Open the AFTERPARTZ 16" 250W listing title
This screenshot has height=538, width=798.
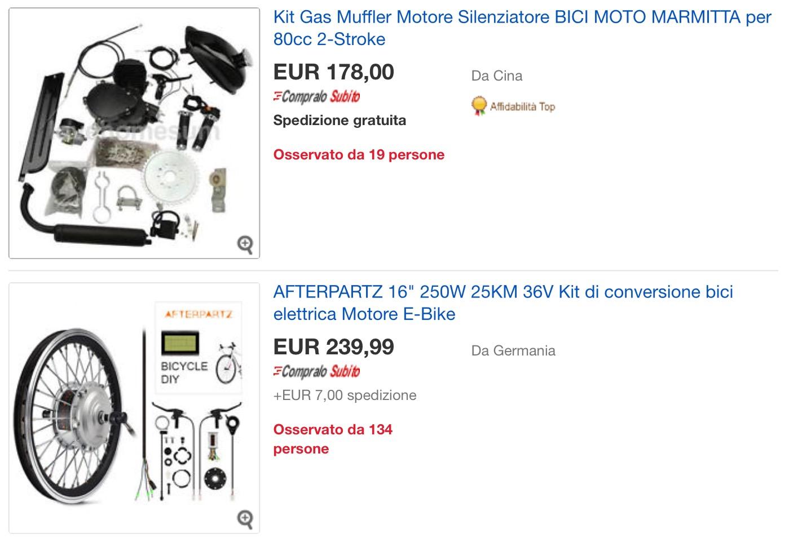tap(503, 303)
